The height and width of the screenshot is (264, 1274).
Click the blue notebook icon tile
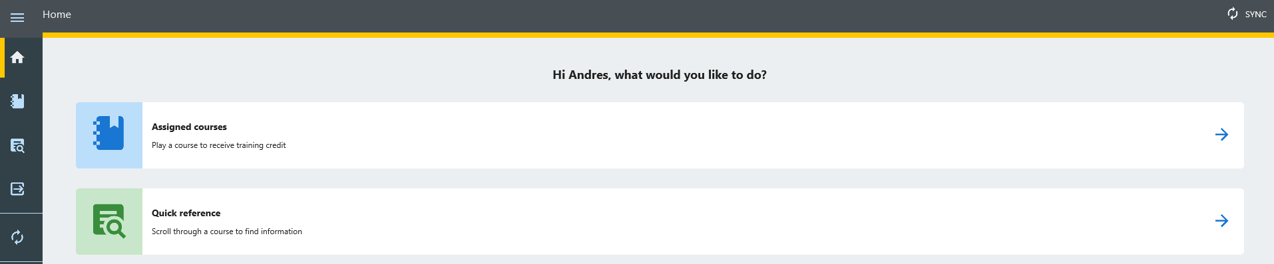coord(109,135)
